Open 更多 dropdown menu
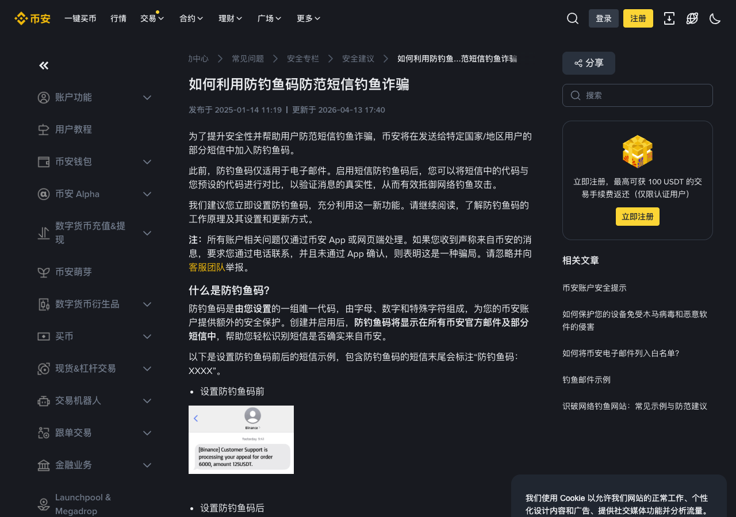This screenshot has width=736, height=517. point(309,18)
